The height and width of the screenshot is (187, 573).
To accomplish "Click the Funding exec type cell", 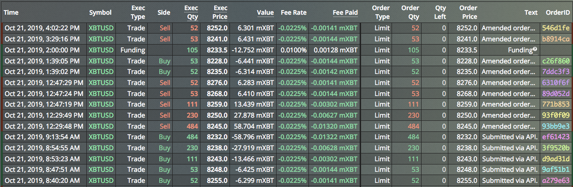I will pyautogui.click(x=133, y=50).
